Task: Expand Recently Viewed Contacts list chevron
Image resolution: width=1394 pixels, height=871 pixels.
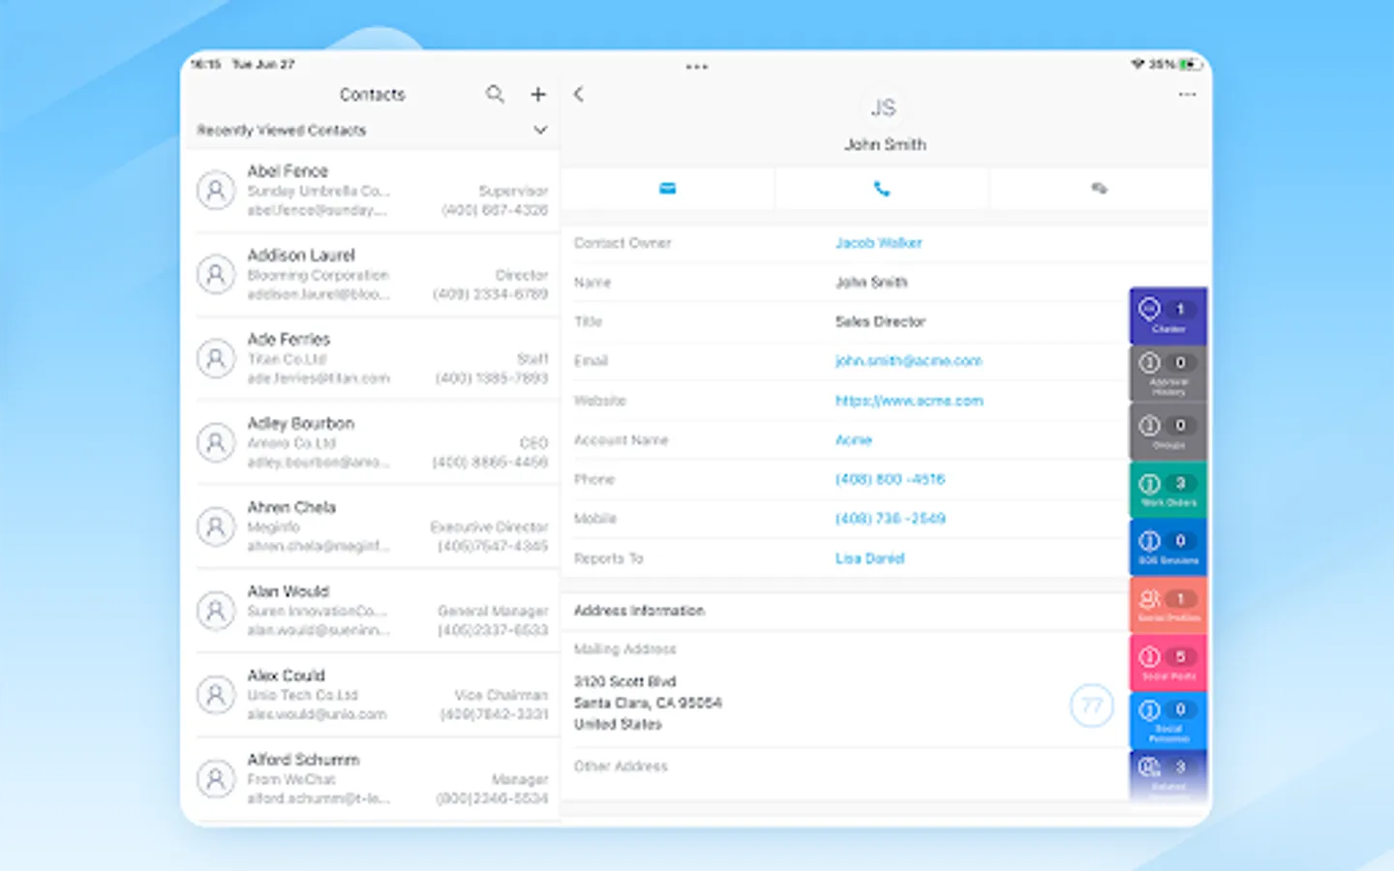Action: (540, 130)
